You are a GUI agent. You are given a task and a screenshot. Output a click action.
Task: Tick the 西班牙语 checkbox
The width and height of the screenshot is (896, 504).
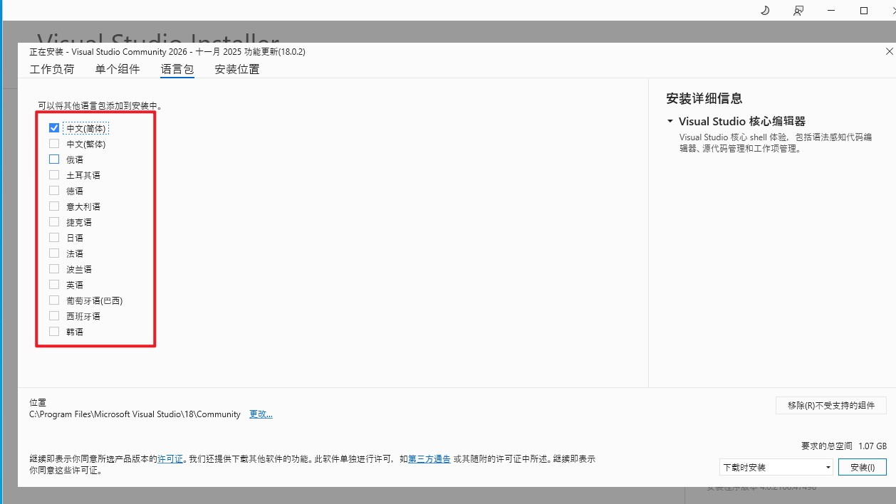click(54, 316)
